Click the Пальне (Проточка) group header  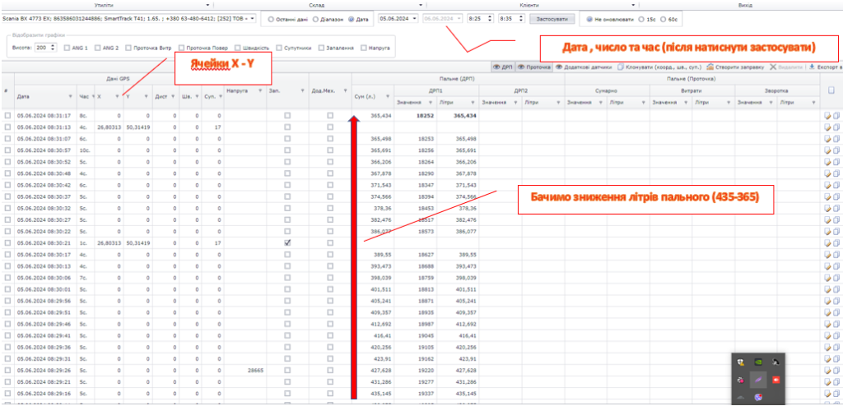(x=692, y=80)
